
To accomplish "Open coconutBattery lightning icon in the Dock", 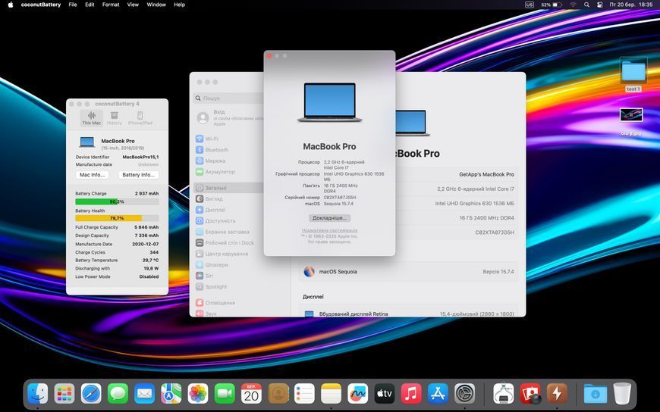I will coord(557,394).
